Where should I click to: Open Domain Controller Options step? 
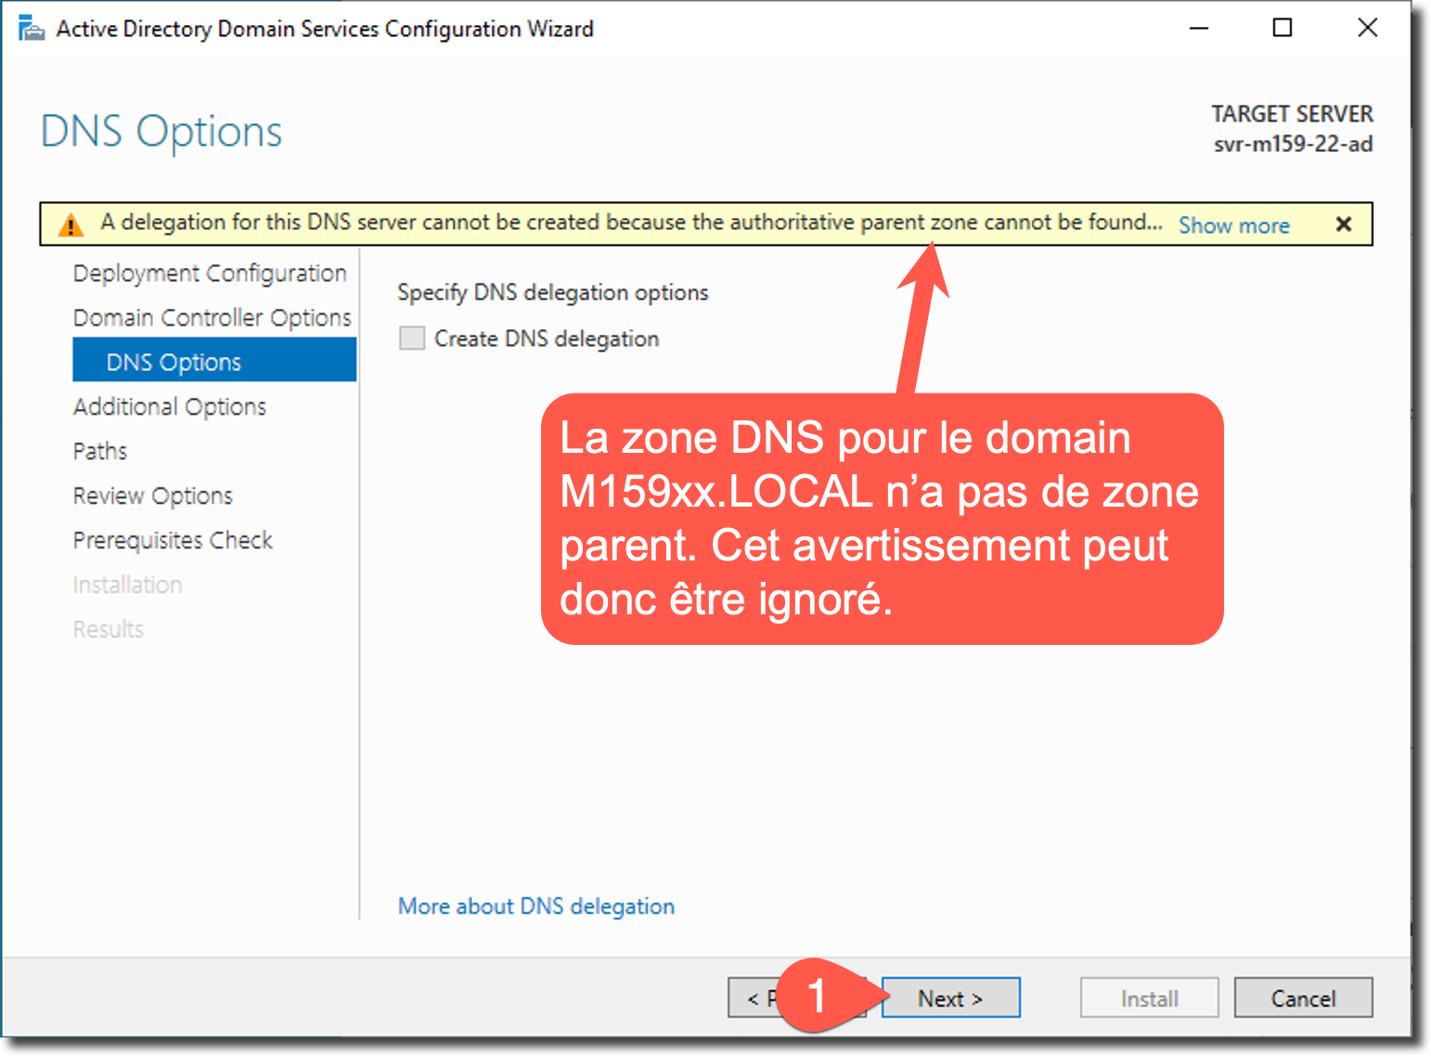(213, 317)
